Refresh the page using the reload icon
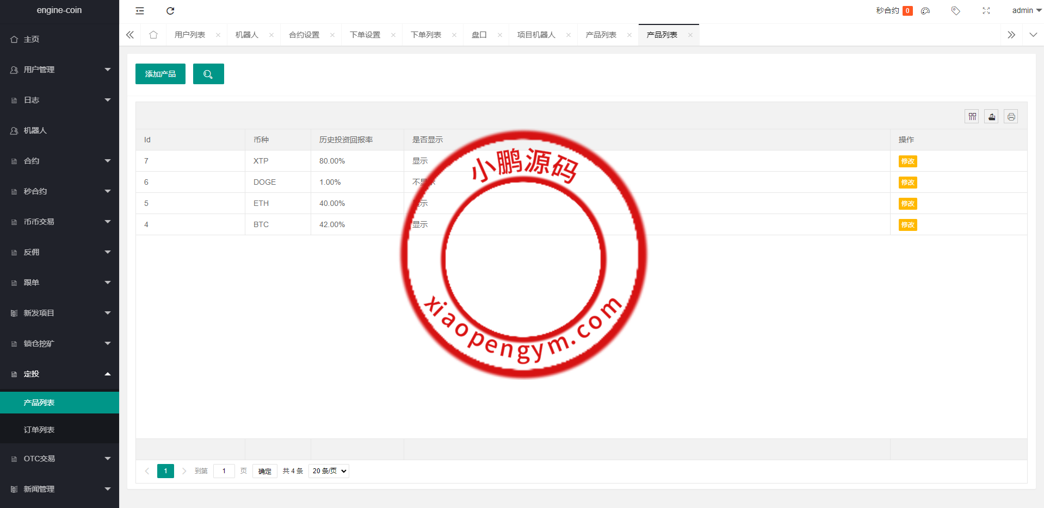The height and width of the screenshot is (508, 1044). [x=170, y=11]
